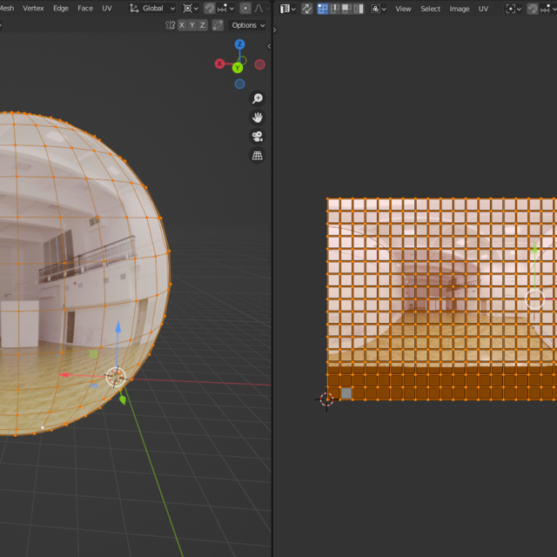557x557 pixels.
Task: Open the Face menu
Action: [85, 9]
